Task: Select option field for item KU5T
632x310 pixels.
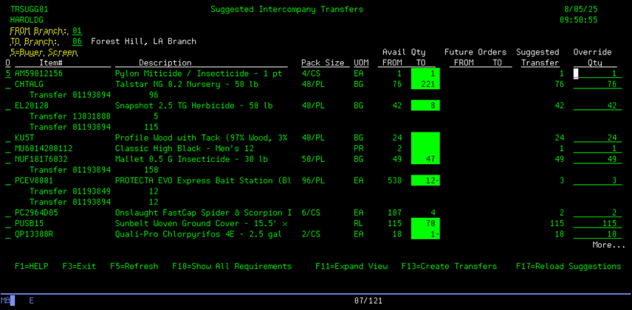Action: tap(7, 138)
